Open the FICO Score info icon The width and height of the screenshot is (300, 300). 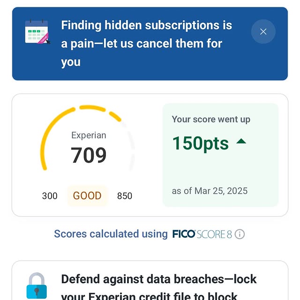pos(240,234)
